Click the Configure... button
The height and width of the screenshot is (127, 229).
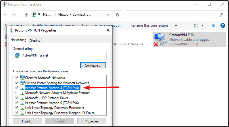click(x=93, y=65)
